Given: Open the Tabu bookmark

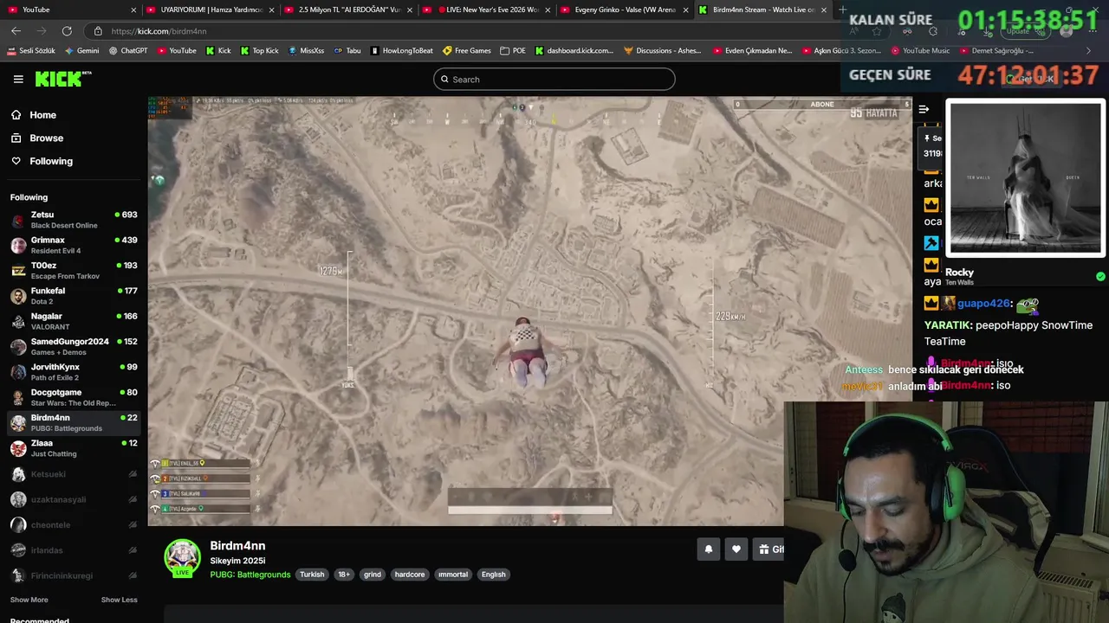Looking at the screenshot, I should [347, 51].
